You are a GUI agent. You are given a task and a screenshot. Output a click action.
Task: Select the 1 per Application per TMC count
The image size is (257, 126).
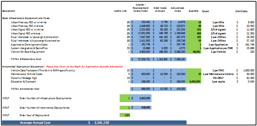218,48
